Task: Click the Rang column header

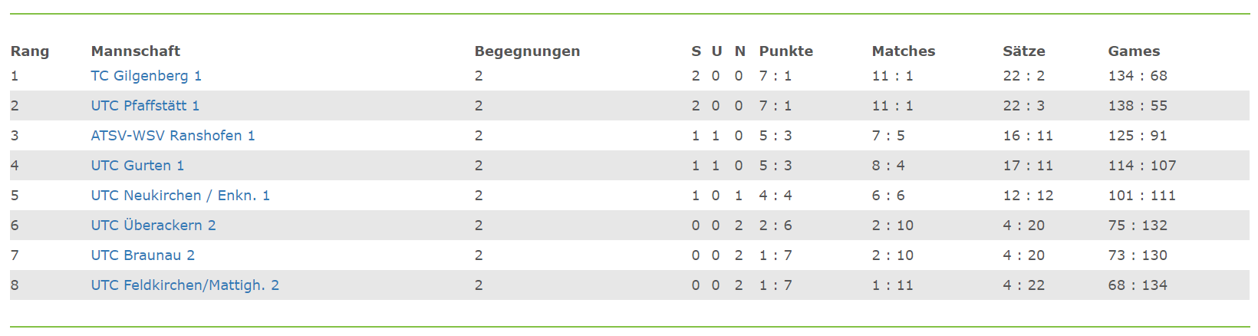Action: pos(30,51)
